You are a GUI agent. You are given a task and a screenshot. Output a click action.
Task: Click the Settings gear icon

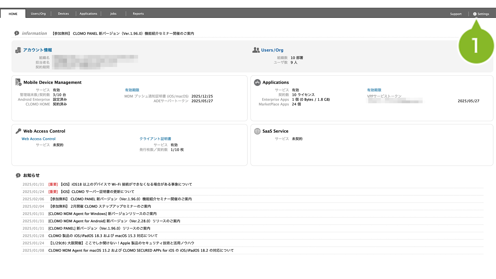pos(475,14)
